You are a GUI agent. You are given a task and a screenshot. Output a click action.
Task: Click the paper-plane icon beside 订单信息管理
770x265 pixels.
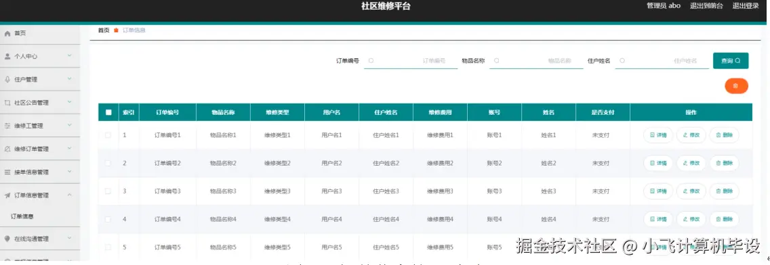7,195
